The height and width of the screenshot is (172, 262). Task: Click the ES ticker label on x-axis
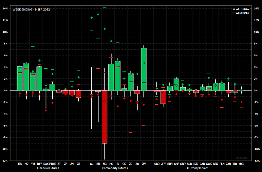coord(20,163)
